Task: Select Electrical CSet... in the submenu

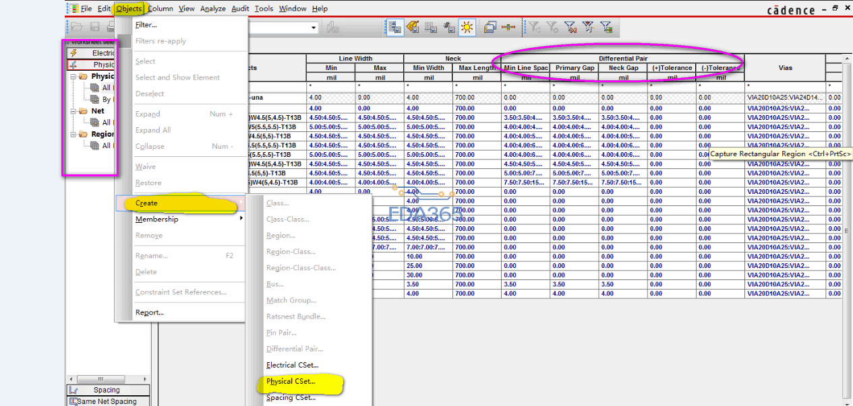Action: pyautogui.click(x=292, y=365)
